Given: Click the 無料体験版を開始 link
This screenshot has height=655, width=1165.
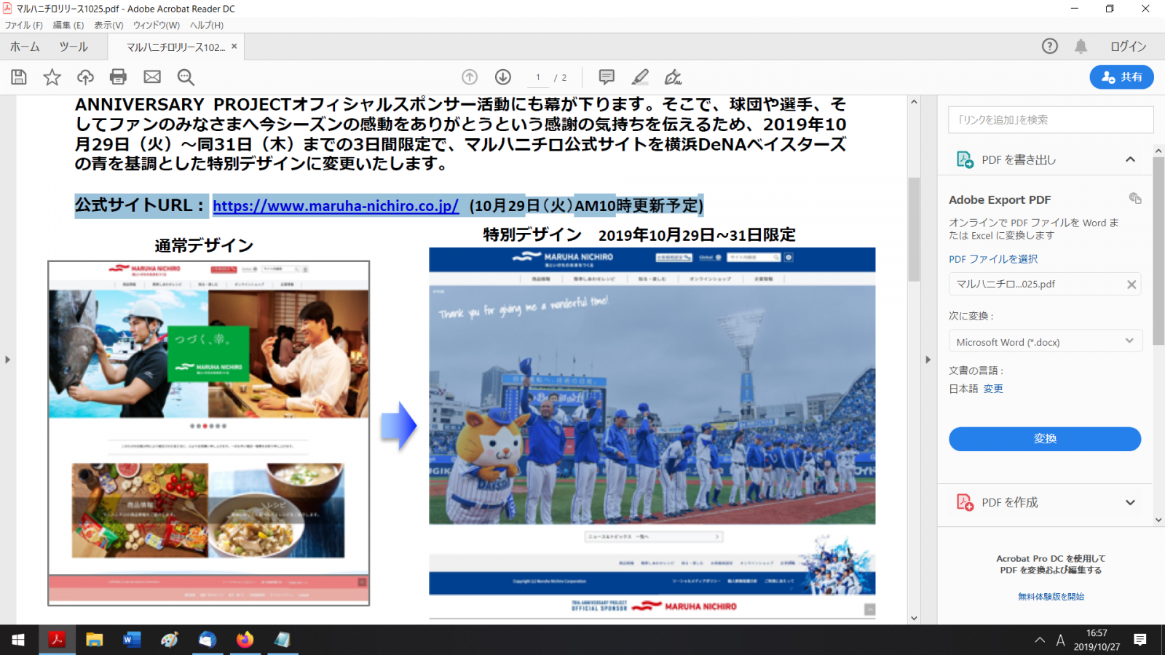Looking at the screenshot, I should click(x=1051, y=597).
